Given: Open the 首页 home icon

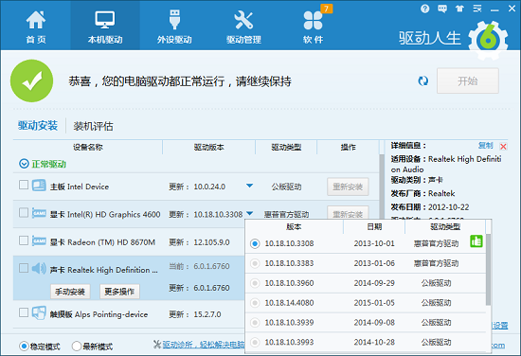Looking at the screenshot, I should (x=36, y=27).
